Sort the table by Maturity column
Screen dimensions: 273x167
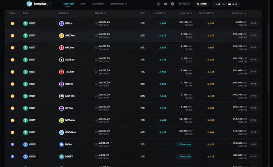point(100,13)
